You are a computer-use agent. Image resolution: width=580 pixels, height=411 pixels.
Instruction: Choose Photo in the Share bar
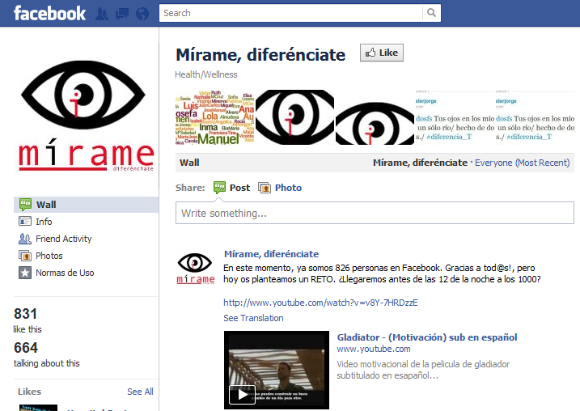point(288,188)
